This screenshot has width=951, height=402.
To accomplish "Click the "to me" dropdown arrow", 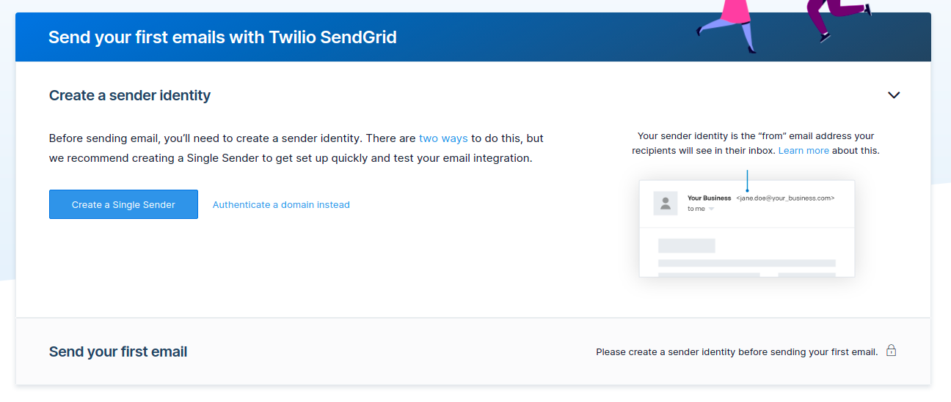I will pyautogui.click(x=711, y=209).
